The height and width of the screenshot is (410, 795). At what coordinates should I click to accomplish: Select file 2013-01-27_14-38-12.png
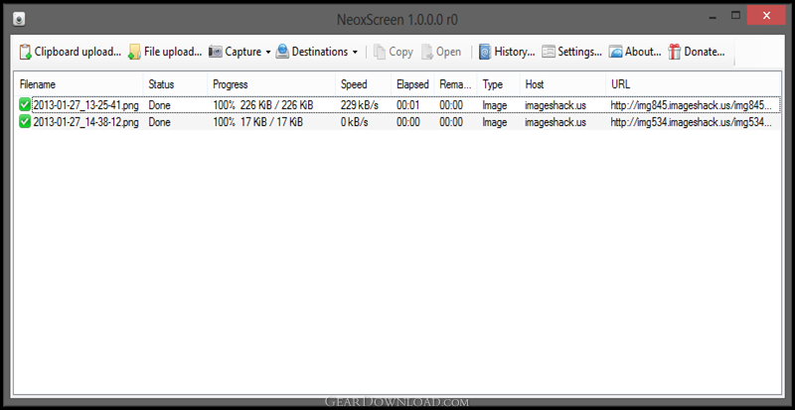click(x=85, y=122)
